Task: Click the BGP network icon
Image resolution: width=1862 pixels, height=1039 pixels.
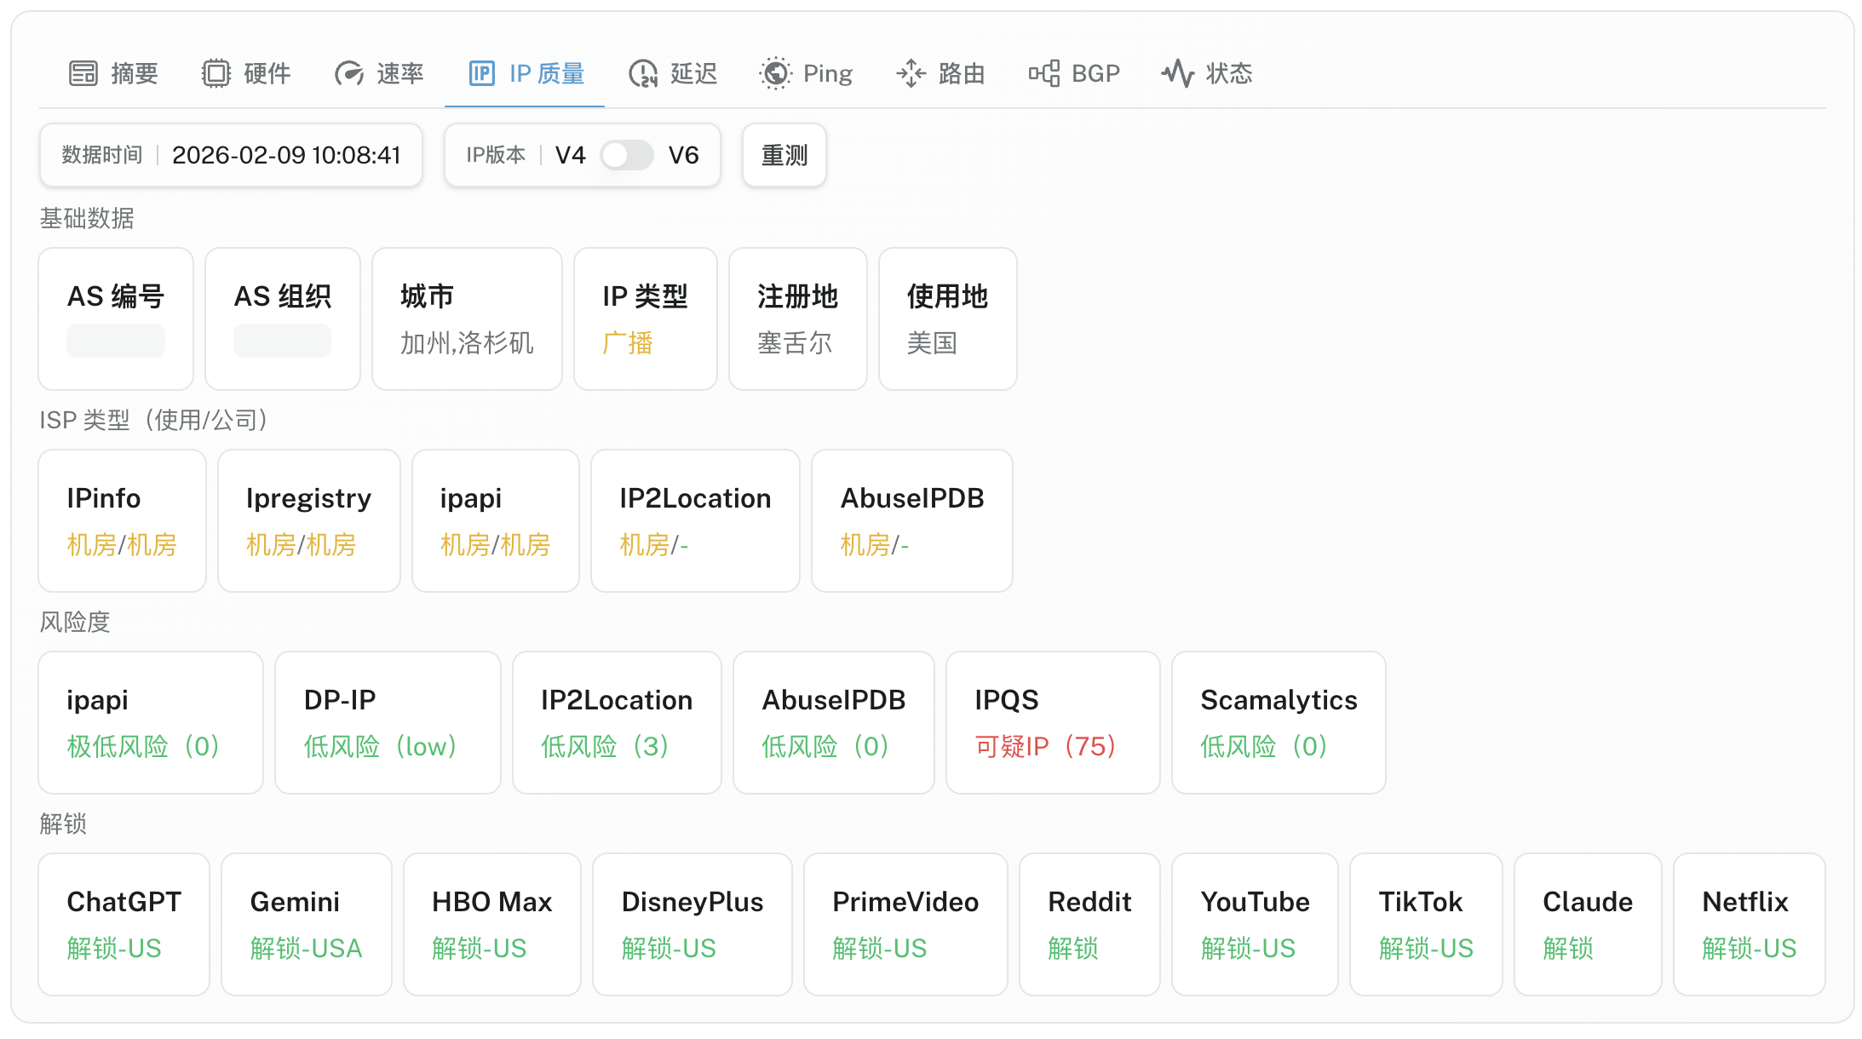Action: pyautogui.click(x=1043, y=73)
